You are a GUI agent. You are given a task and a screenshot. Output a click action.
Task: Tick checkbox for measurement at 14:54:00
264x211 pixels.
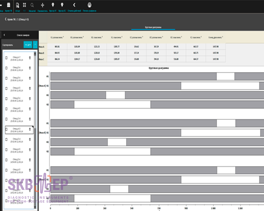(x=7, y=160)
